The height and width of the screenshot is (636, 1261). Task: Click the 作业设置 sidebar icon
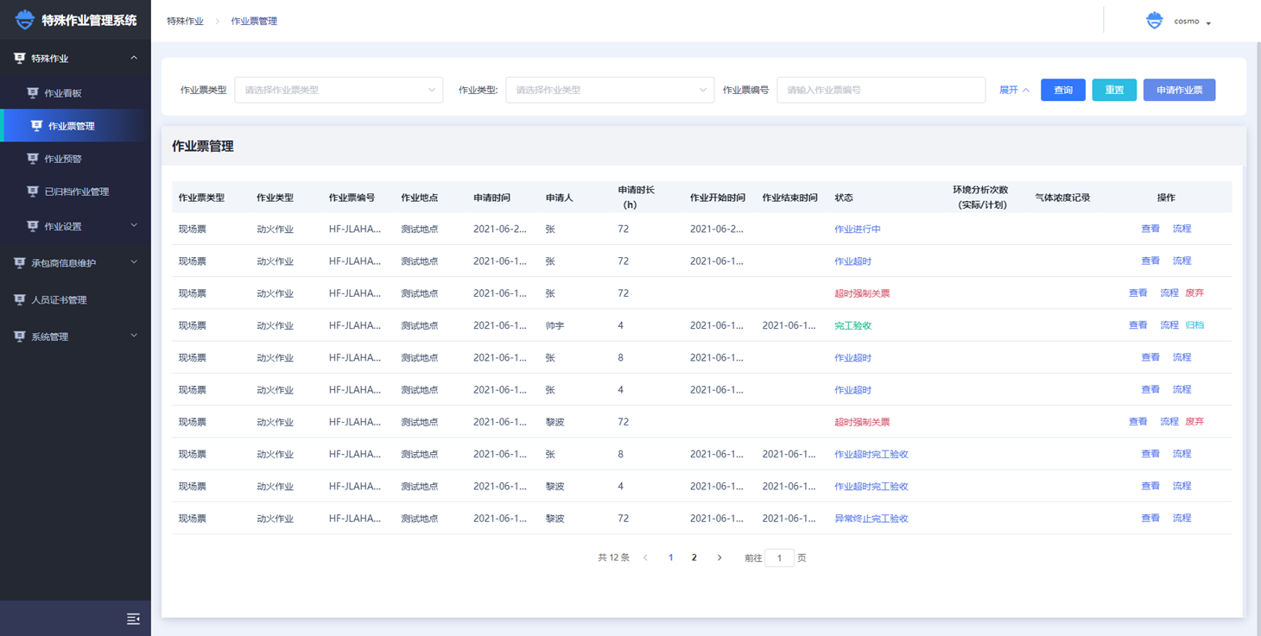click(33, 226)
